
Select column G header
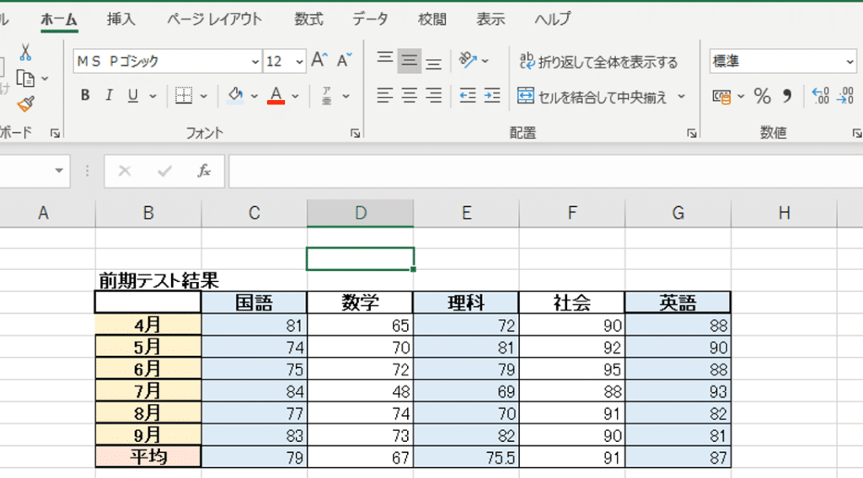pos(678,213)
